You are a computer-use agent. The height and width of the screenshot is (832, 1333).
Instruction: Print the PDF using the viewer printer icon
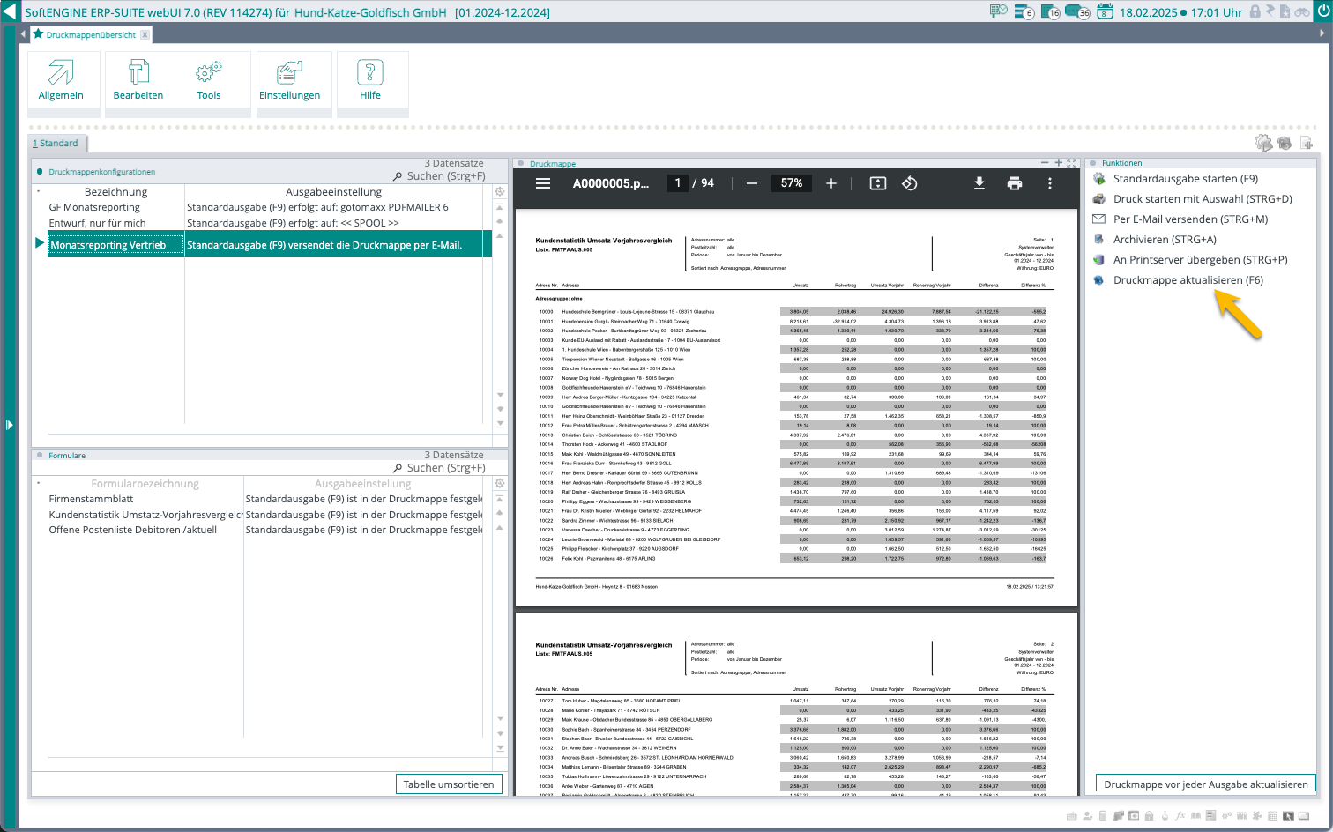(x=1015, y=183)
